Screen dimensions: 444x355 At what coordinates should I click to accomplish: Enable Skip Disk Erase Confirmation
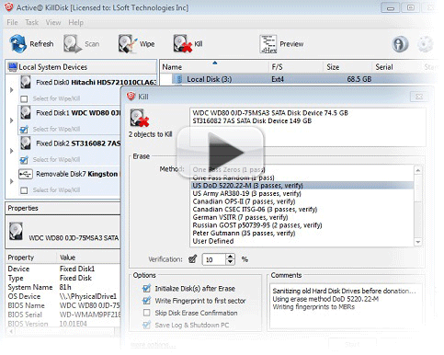(147, 313)
